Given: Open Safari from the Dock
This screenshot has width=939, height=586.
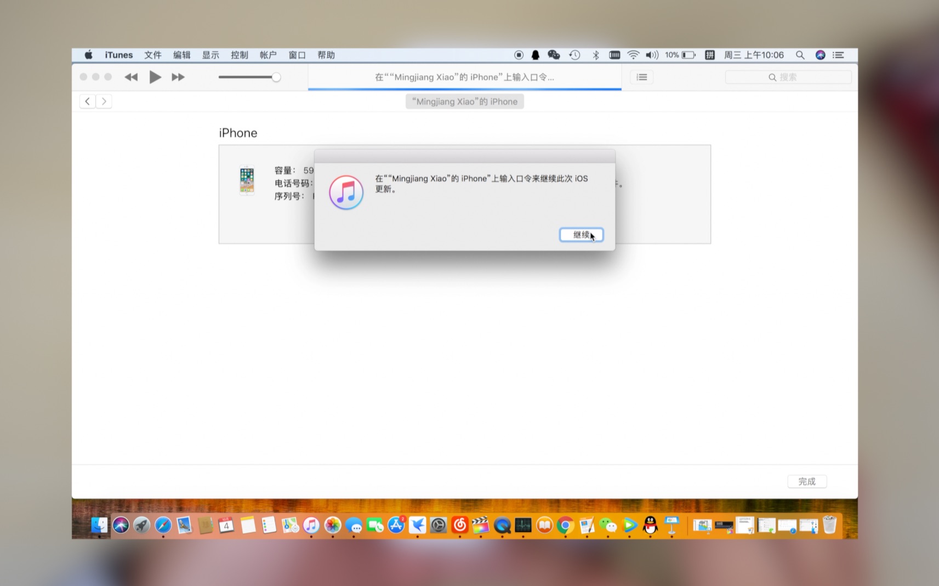Looking at the screenshot, I should [x=163, y=525].
